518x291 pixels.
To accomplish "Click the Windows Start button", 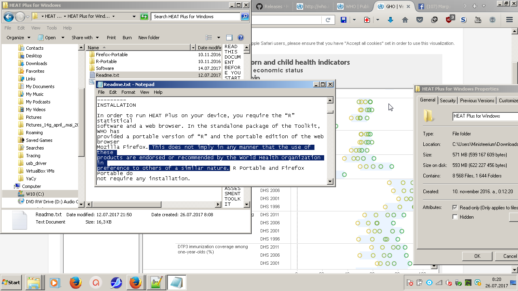I will pyautogui.click(x=11, y=283).
